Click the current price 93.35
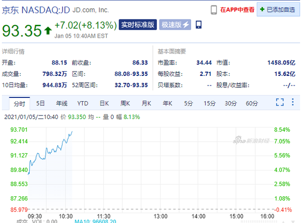 [x=22, y=31]
